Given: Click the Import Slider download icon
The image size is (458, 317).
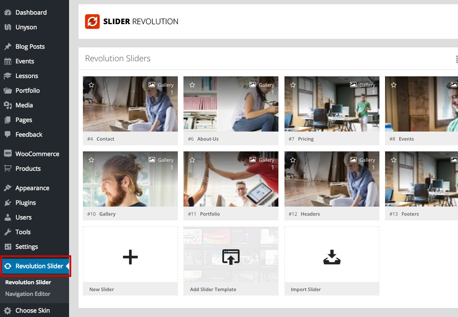Looking at the screenshot, I should tap(332, 257).
